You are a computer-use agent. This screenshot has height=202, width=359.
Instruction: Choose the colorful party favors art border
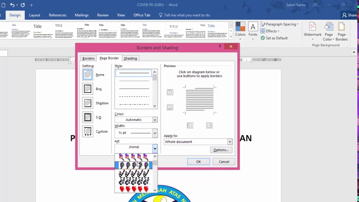point(134,157)
